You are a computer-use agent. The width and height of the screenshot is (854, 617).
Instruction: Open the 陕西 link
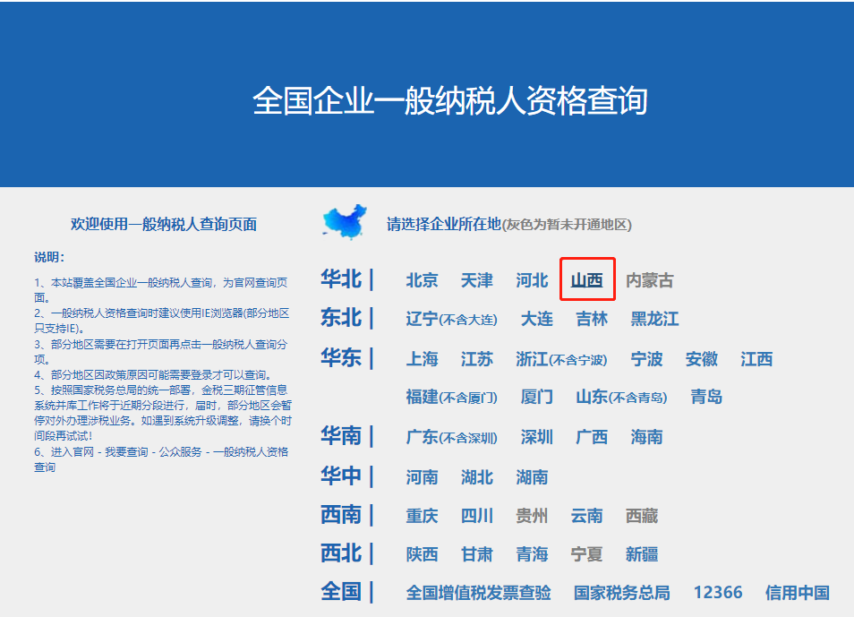click(423, 554)
